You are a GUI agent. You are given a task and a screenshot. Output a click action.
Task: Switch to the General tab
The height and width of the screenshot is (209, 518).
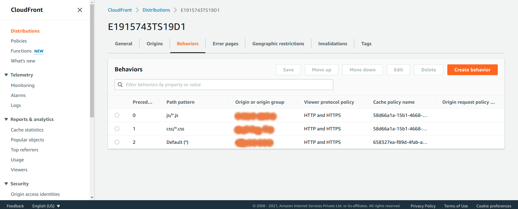point(124,44)
